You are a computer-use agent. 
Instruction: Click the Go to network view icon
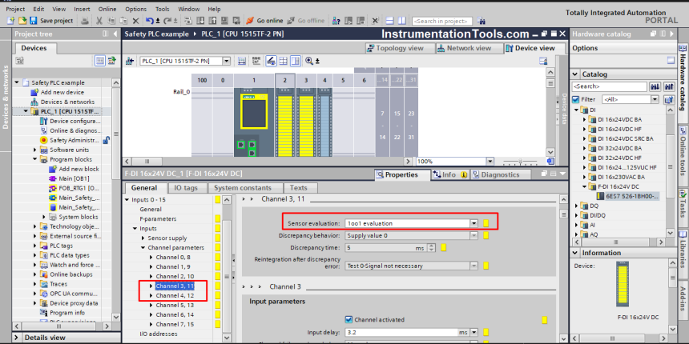click(130, 61)
